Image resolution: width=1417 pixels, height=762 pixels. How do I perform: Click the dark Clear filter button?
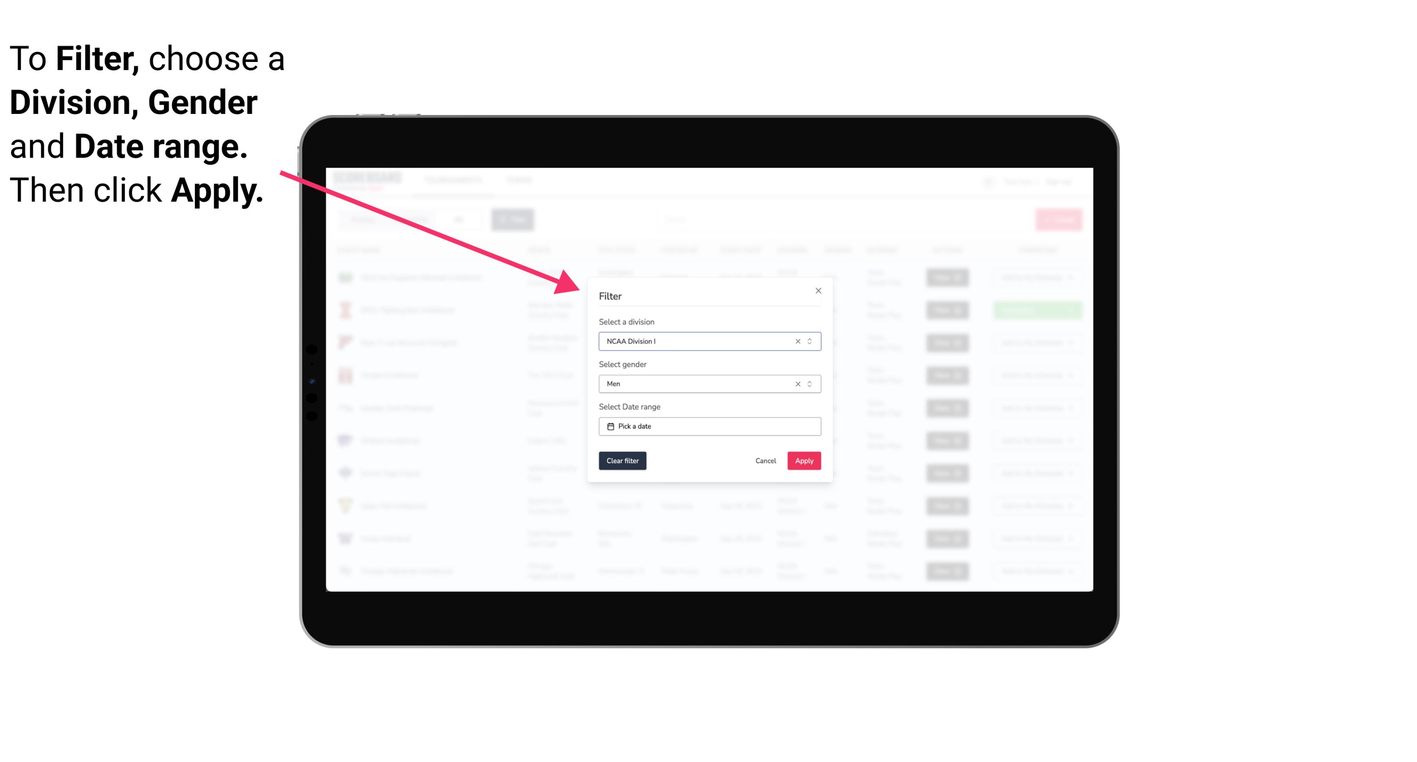click(x=622, y=461)
